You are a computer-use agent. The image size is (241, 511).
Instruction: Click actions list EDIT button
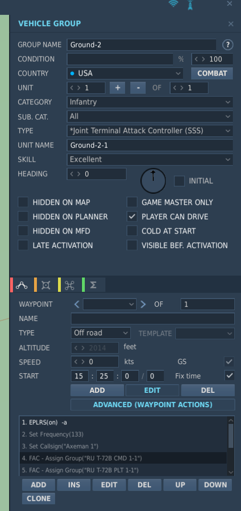[109, 485]
